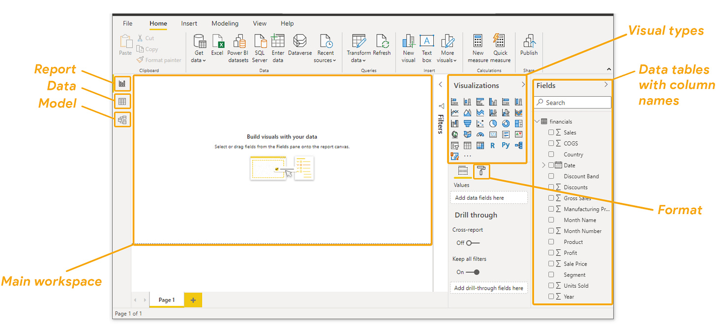This screenshot has width=716, height=325.
Task: Collapse the Visualizations pane chevron
Action: [x=523, y=85]
